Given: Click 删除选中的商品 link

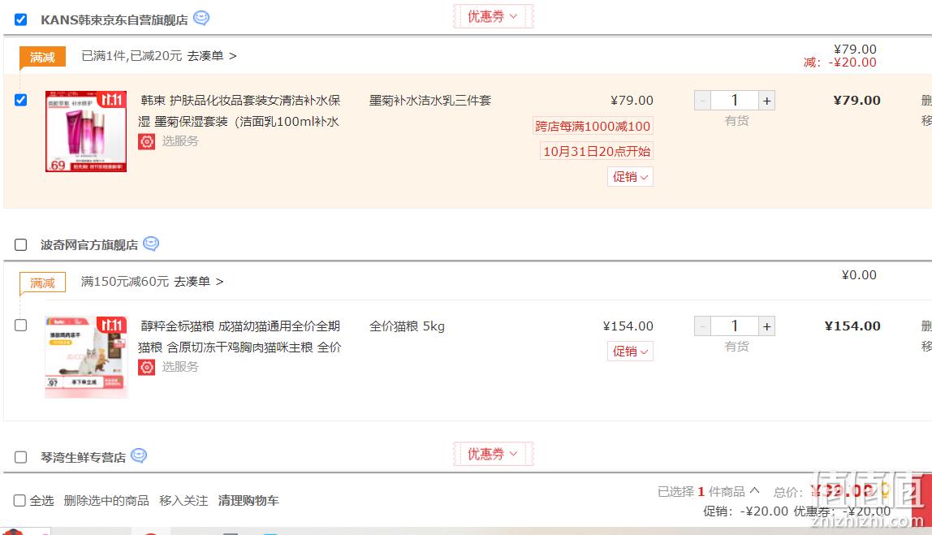Looking at the screenshot, I should coord(106,501).
